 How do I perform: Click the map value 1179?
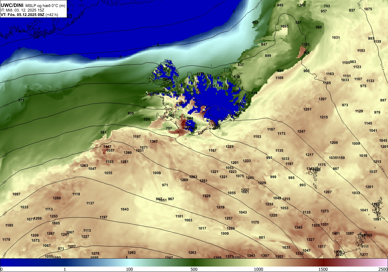6,240
